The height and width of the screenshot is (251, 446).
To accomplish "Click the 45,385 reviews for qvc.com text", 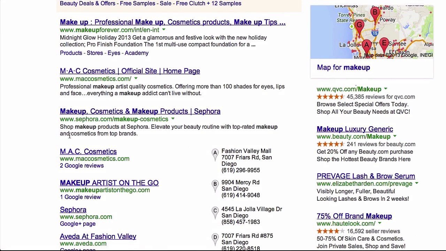I will click(381, 97).
